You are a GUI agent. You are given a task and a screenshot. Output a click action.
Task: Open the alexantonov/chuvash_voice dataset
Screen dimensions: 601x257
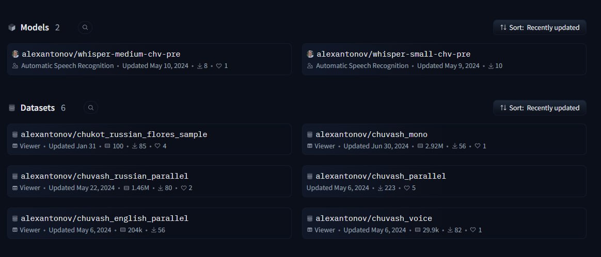pos(374,218)
